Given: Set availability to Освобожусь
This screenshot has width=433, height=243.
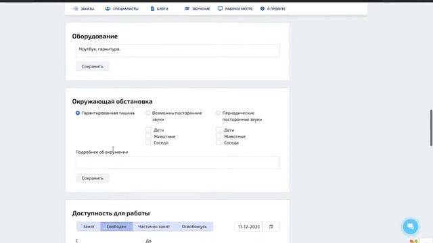Looking at the screenshot, I should [194, 227].
